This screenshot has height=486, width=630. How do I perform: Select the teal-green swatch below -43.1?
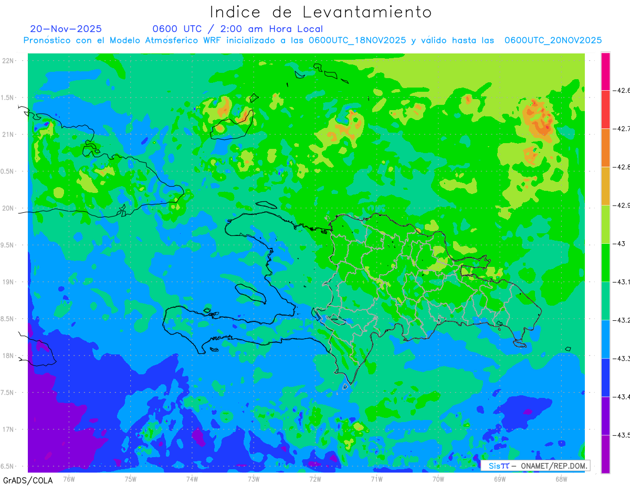605,301
